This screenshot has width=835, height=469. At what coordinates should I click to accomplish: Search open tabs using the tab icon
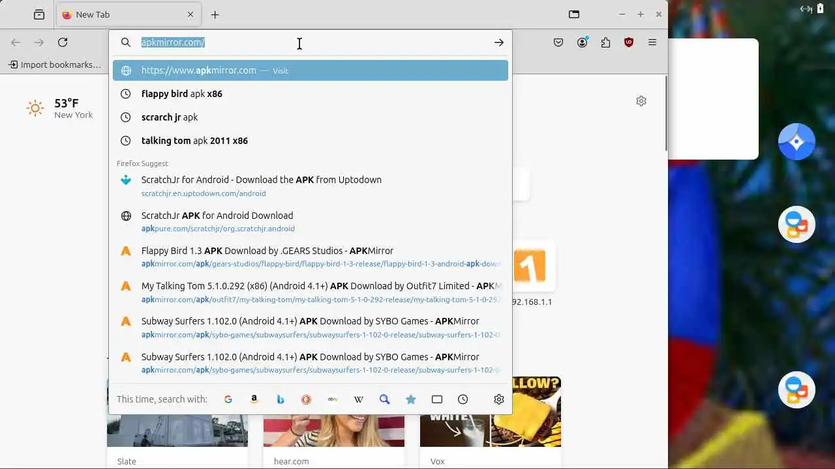437,399
